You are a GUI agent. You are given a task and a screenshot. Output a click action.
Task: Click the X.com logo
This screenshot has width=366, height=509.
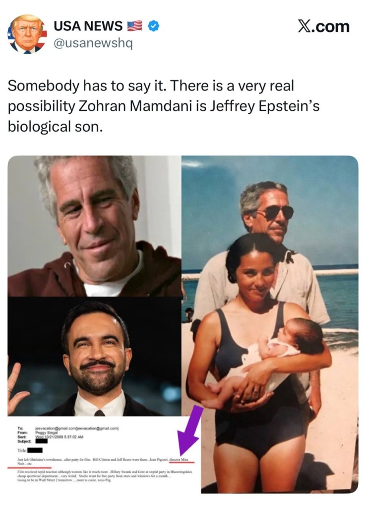[323, 26]
